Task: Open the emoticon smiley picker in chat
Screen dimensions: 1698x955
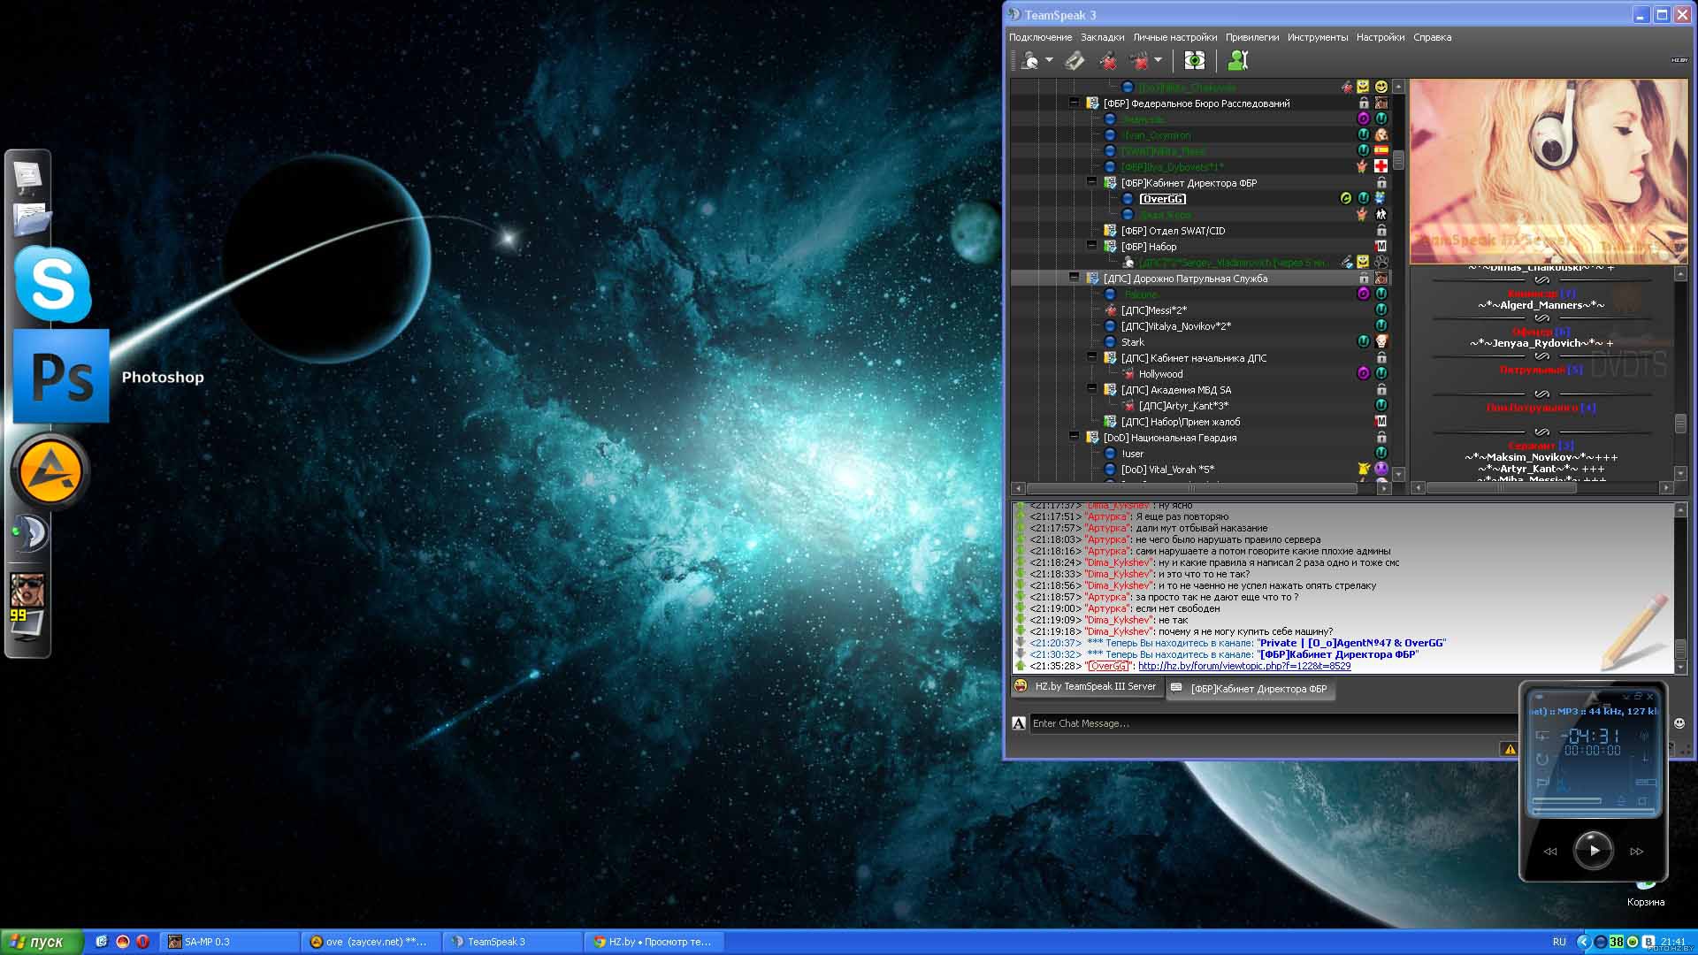Action: (x=1679, y=723)
